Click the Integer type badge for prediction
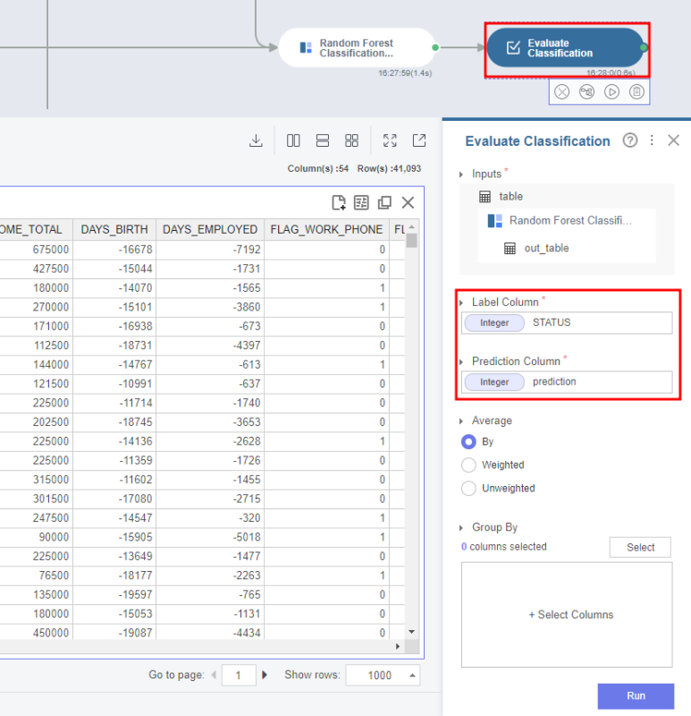Image resolution: width=691 pixels, height=716 pixels. (494, 382)
